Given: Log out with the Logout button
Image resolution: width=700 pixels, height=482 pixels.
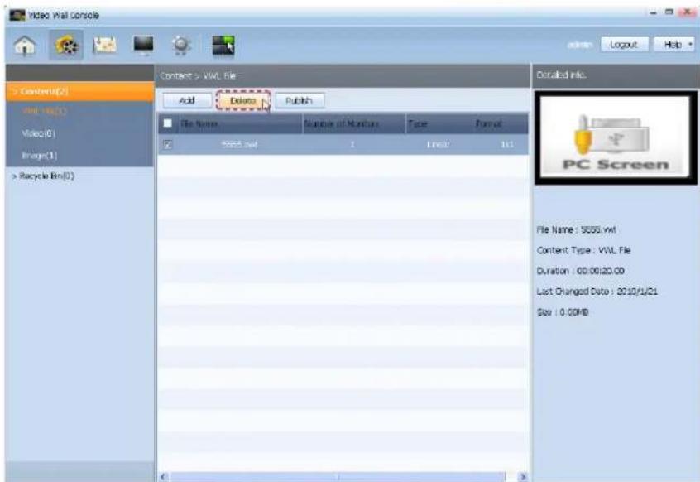Looking at the screenshot, I should [x=624, y=44].
